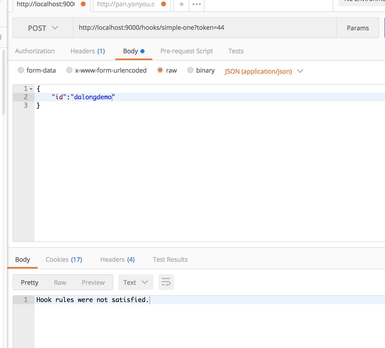Select the Raw response view
Image resolution: width=385 pixels, height=348 pixels.
click(60, 282)
